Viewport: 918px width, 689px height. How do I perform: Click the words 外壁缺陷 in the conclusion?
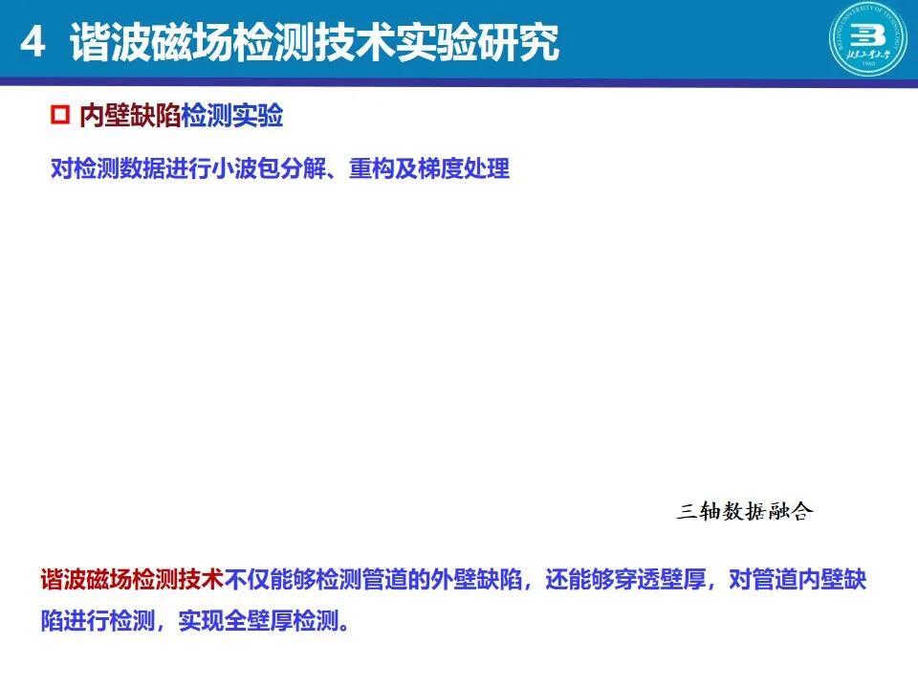(x=478, y=580)
